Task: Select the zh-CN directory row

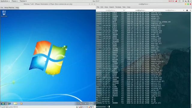Action: pyautogui.click(x=126, y=97)
